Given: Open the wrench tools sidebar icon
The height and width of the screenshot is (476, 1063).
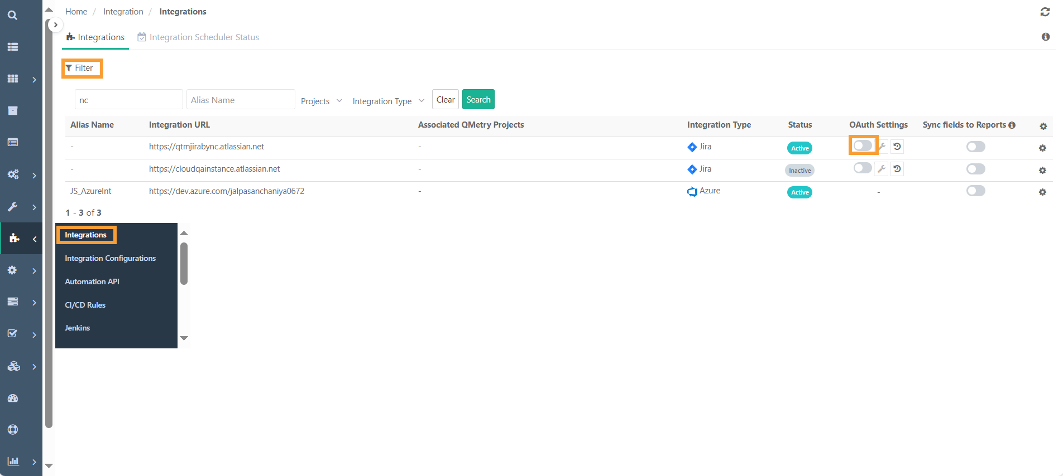Looking at the screenshot, I should point(12,206).
